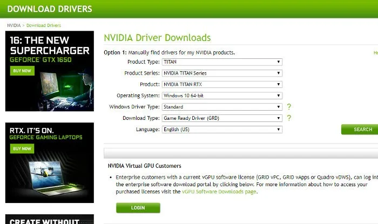The width and height of the screenshot is (378, 224).
Task: Click BUY NOW on the gaming laptops ad
Action: click(22, 148)
